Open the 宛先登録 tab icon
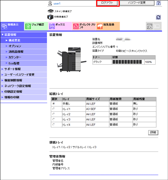Image resolution: width=168 pixels, height=180 pixels. (100, 26)
